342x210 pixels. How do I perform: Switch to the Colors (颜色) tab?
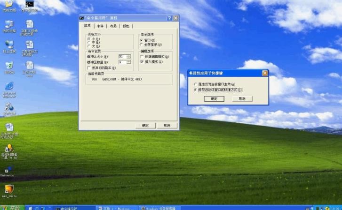tap(126, 26)
